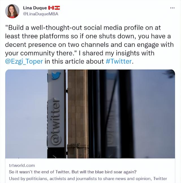
Task: Open the #Twitter hashtag
Action: [119, 61]
